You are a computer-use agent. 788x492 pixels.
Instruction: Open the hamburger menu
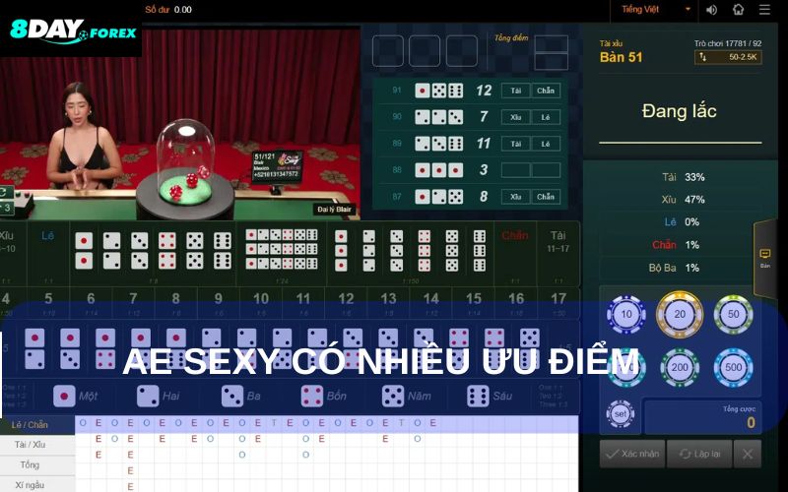[765, 10]
